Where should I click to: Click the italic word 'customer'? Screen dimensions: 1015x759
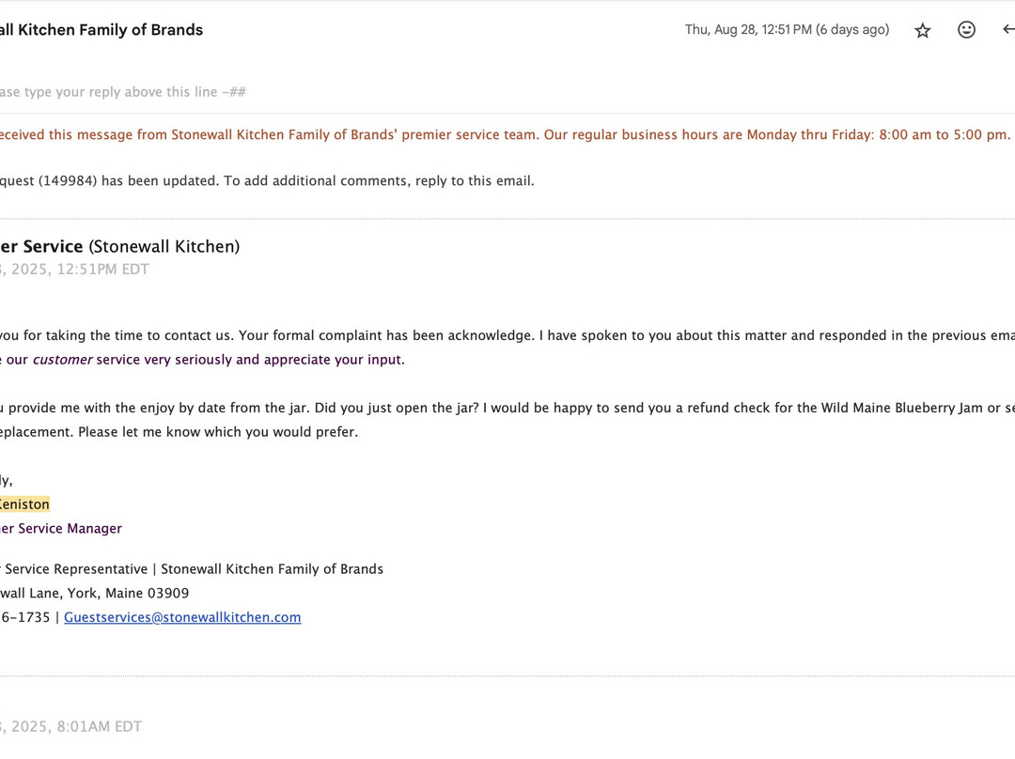(63, 360)
